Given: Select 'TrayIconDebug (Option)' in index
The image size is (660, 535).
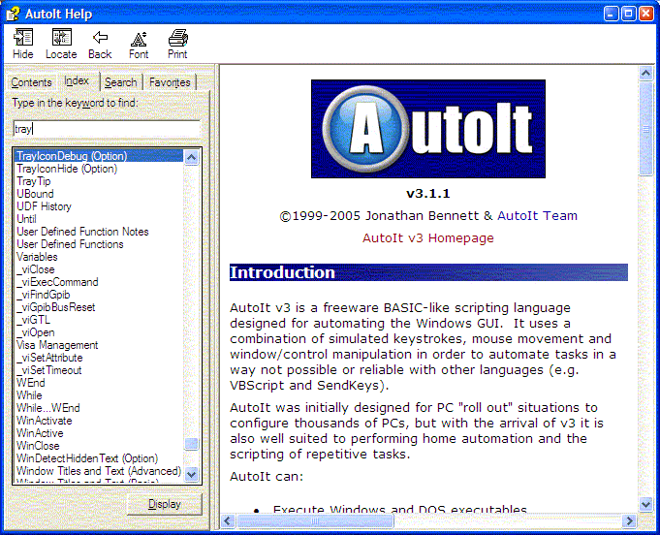Looking at the screenshot, I should coord(99,156).
